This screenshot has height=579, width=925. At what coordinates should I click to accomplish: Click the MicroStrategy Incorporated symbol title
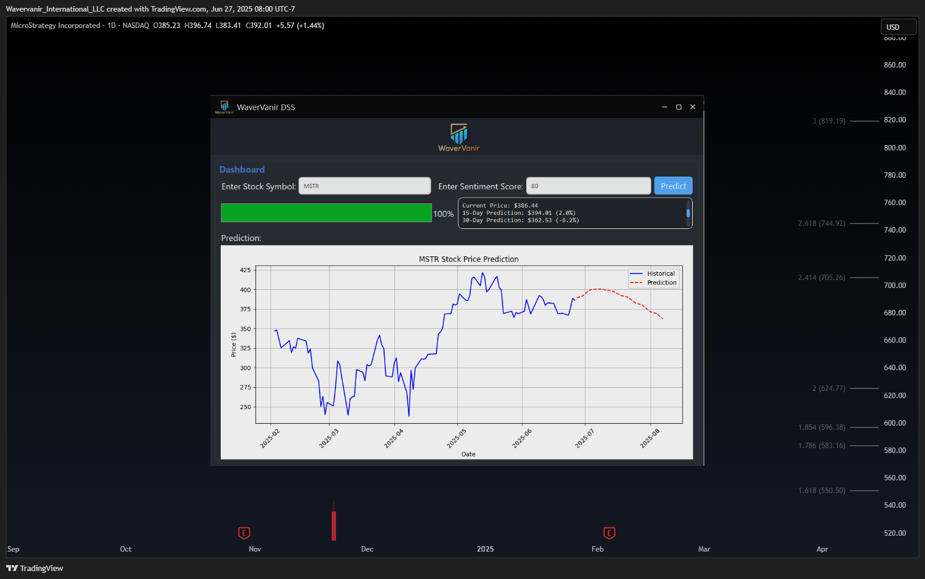click(55, 26)
